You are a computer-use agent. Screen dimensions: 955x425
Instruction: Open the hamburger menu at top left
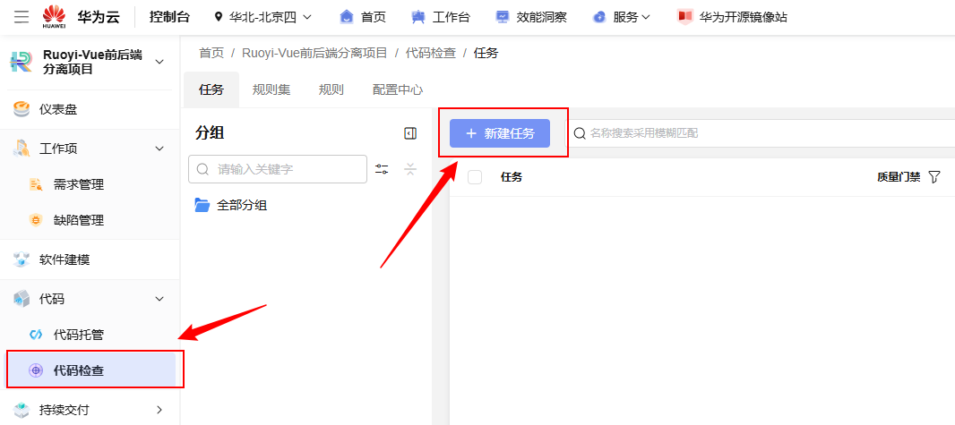pyautogui.click(x=22, y=17)
